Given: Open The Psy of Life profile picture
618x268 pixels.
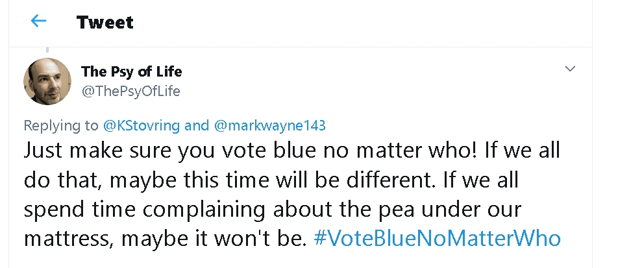Looking at the screenshot, I should (46, 81).
